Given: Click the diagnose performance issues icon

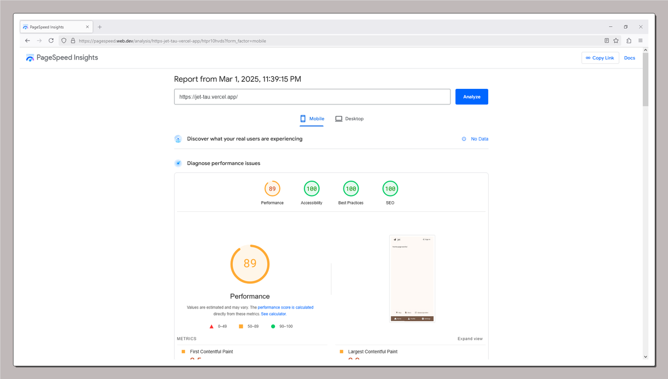Looking at the screenshot, I should pyautogui.click(x=178, y=163).
